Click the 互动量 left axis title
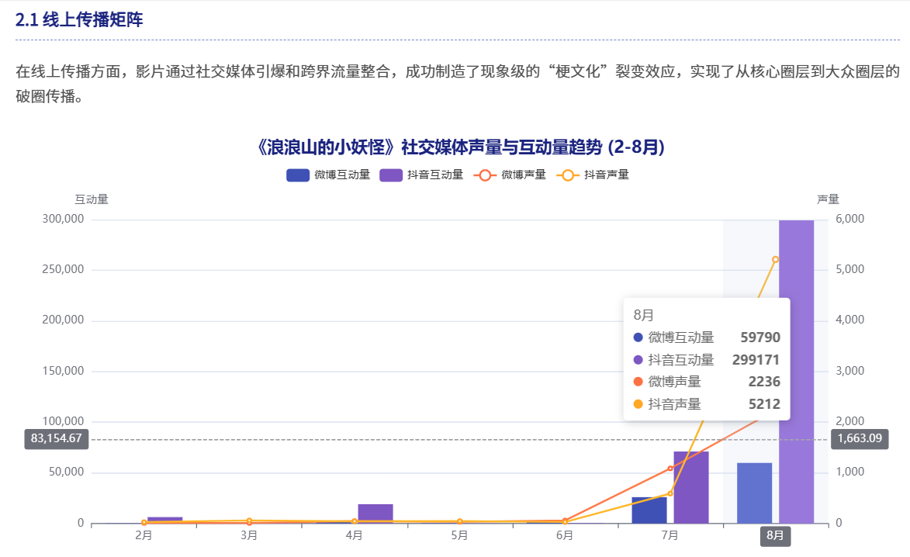Screen dimensions: 910x557 tap(92, 199)
